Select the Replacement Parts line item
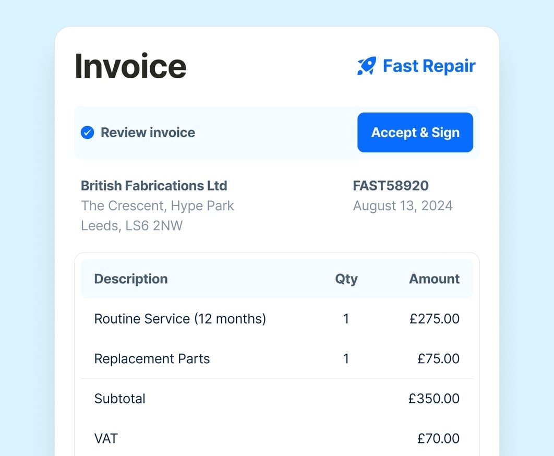This screenshot has width=554, height=456. coord(152,359)
